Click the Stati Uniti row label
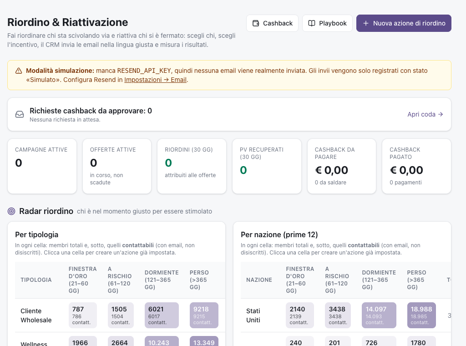The height and width of the screenshot is (346, 466). pos(253,315)
